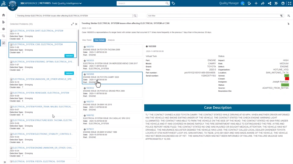Click Quality Manager role label
293x164 pixels.
229,3
